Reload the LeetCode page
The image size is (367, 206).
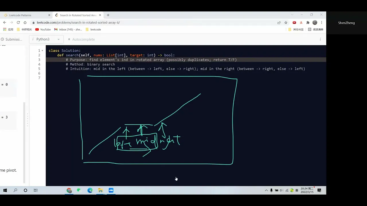[18, 23]
